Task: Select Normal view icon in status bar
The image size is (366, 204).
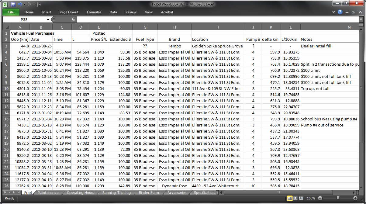Action: [290, 198]
